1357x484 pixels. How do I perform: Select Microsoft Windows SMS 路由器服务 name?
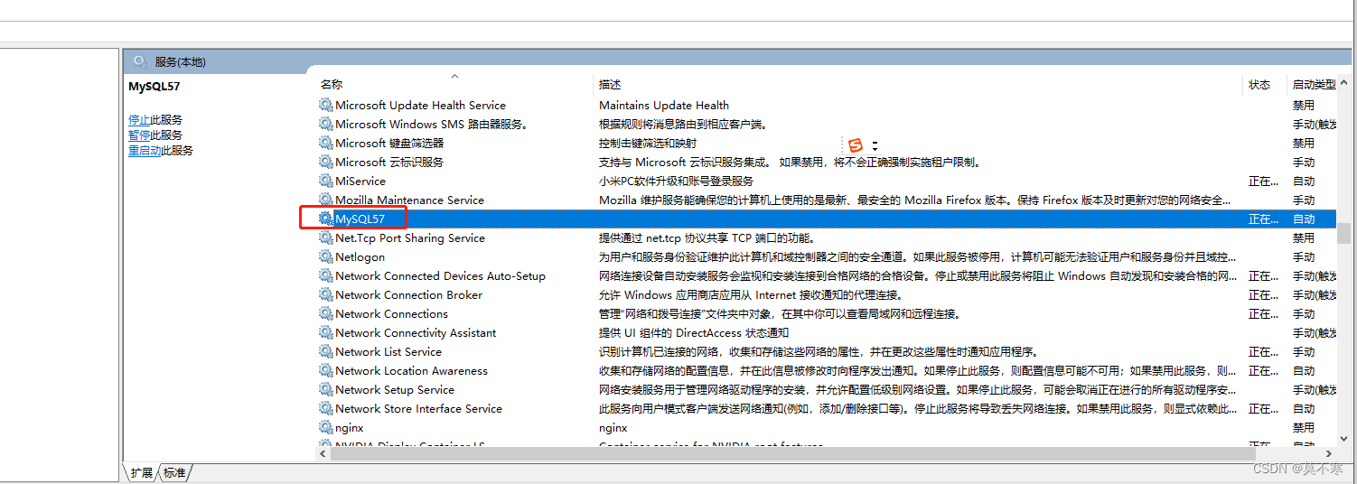tap(431, 124)
